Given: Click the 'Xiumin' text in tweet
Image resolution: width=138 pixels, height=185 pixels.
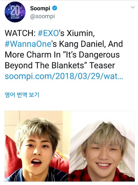Looking at the screenshot, I should pyautogui.click(x=80, y=33).
